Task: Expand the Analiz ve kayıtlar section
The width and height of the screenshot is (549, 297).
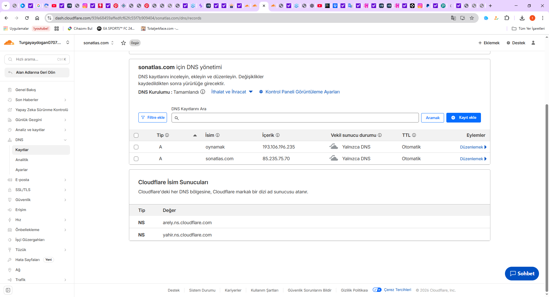Action: tap(65, 130)
